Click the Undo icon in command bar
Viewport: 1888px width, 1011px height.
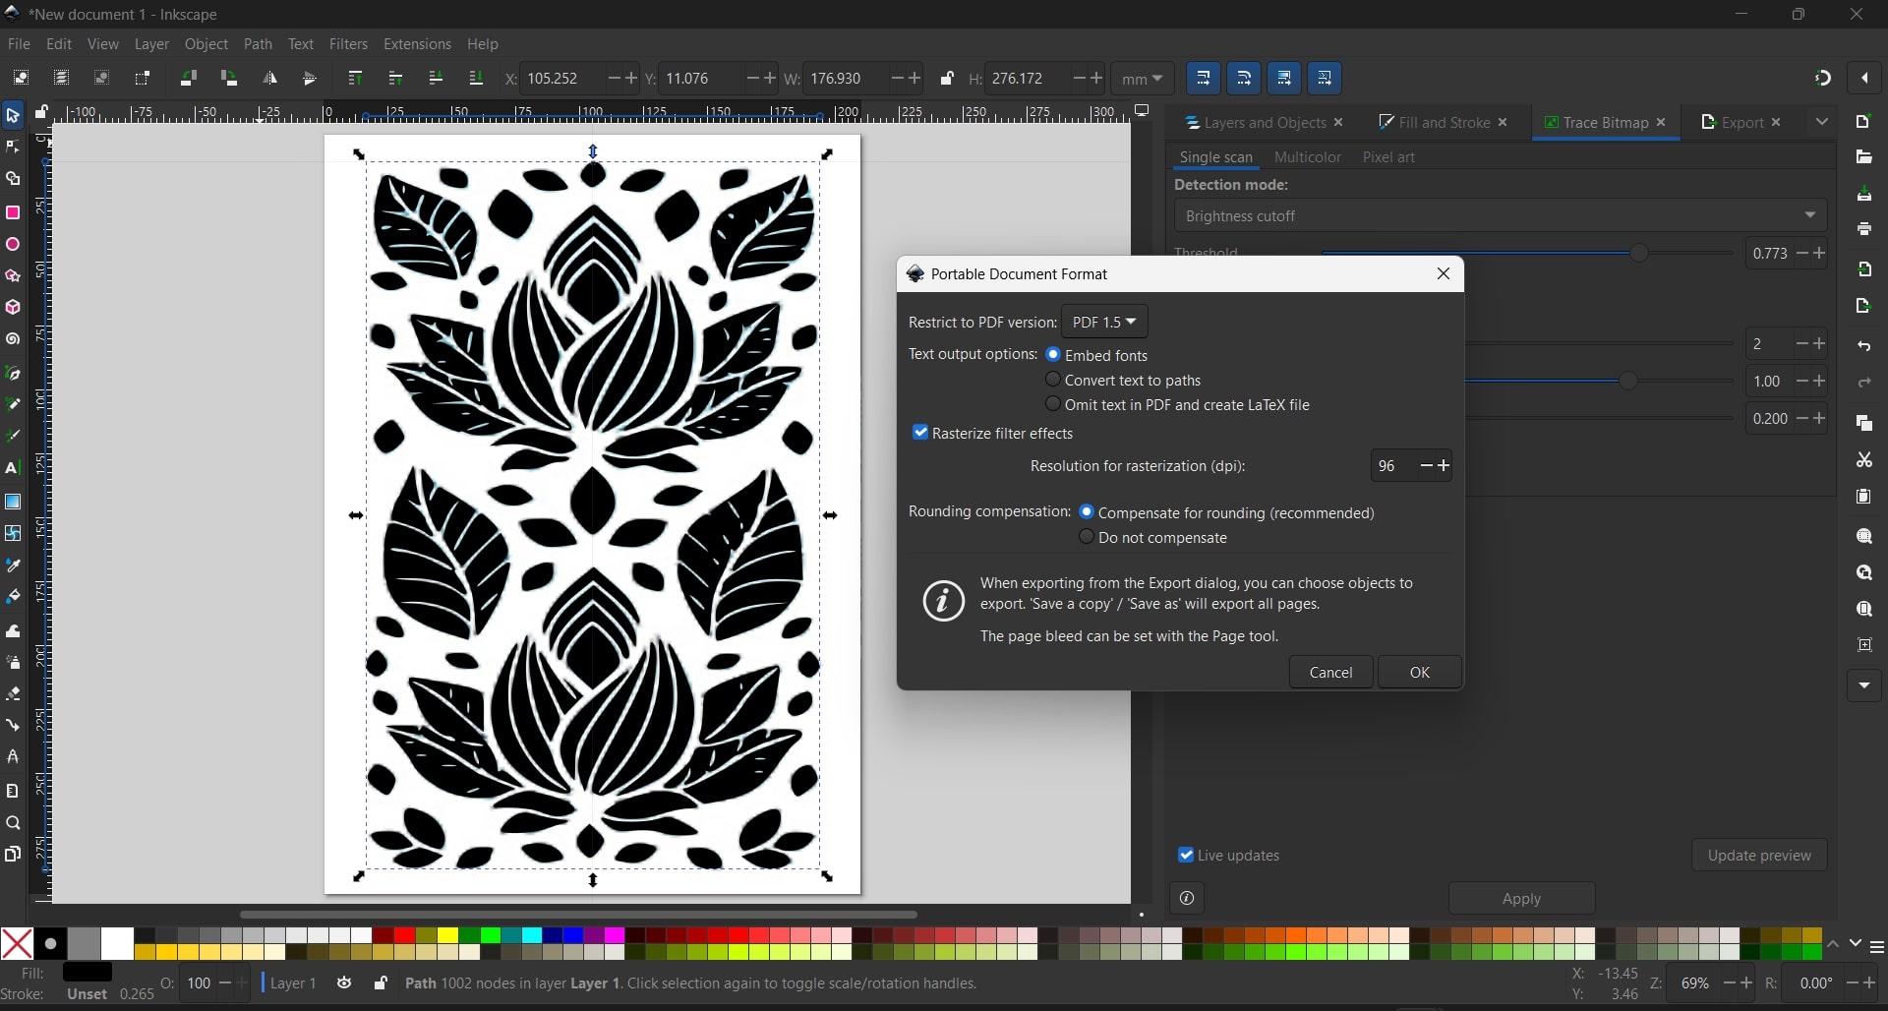1864,347
